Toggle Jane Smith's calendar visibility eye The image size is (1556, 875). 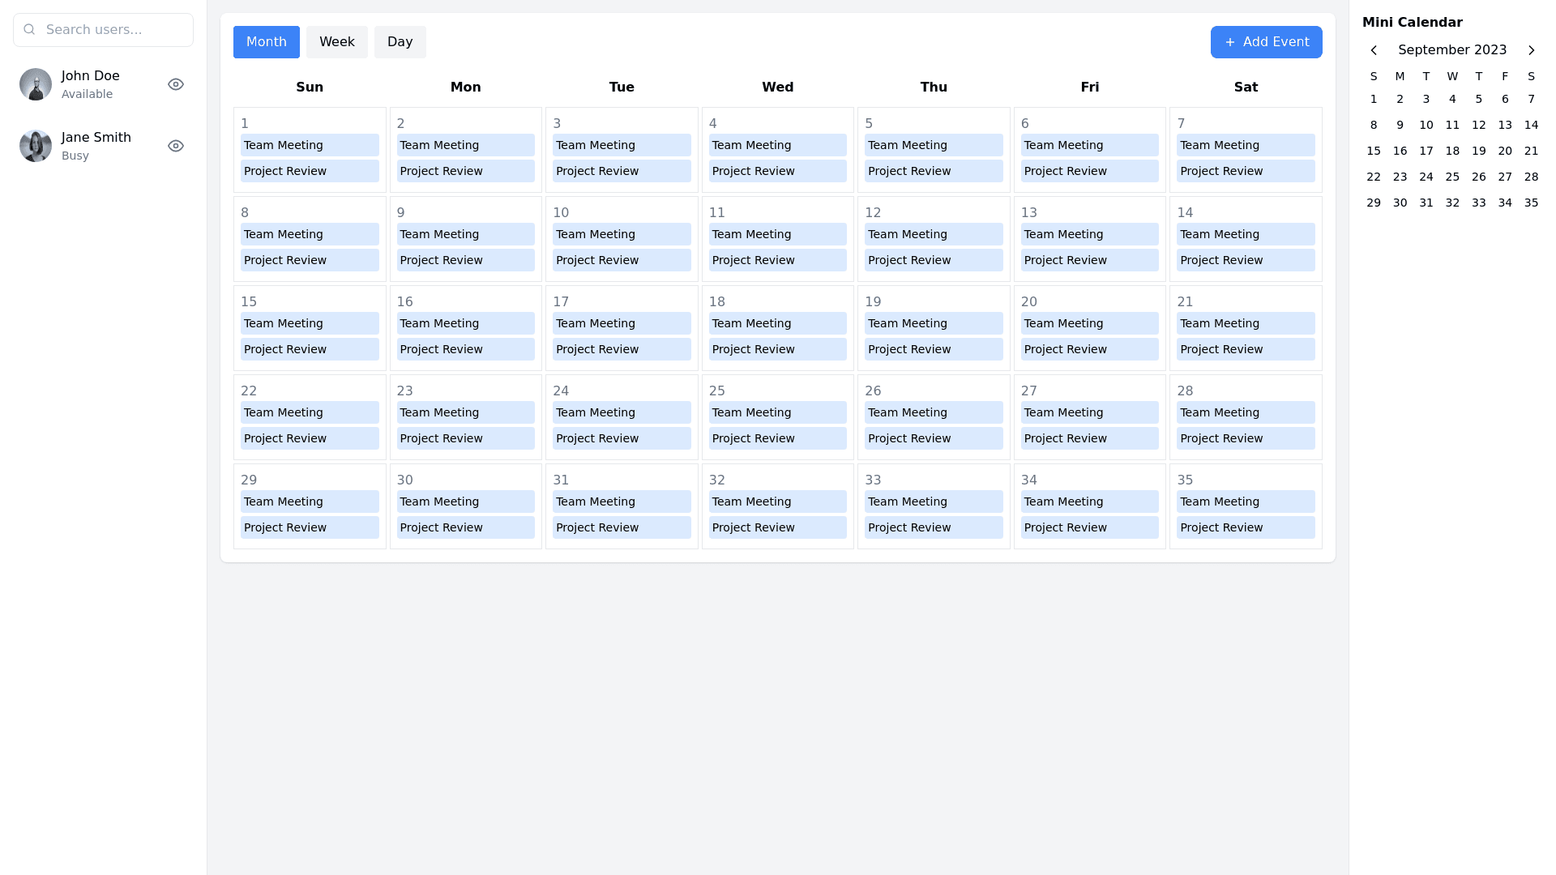(x=176, y=146)
